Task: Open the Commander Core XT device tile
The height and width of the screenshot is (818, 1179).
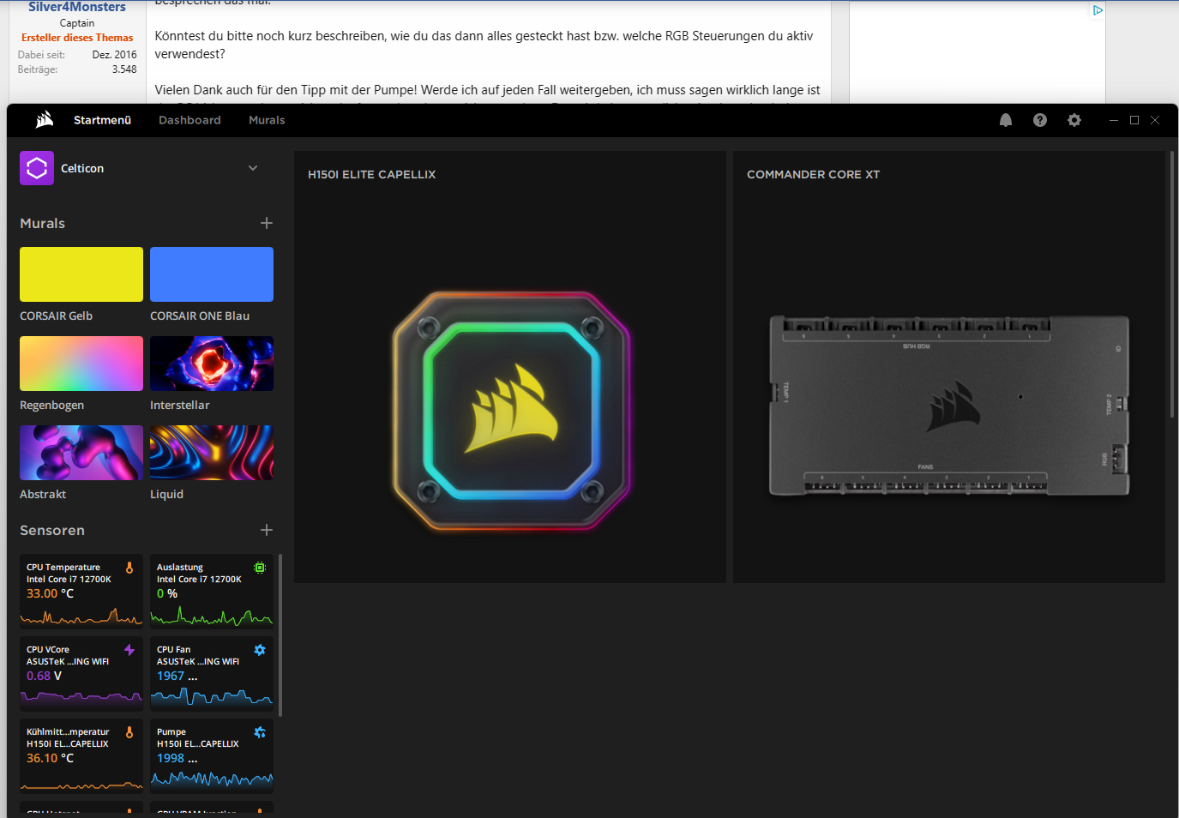Action: point(949,367)
